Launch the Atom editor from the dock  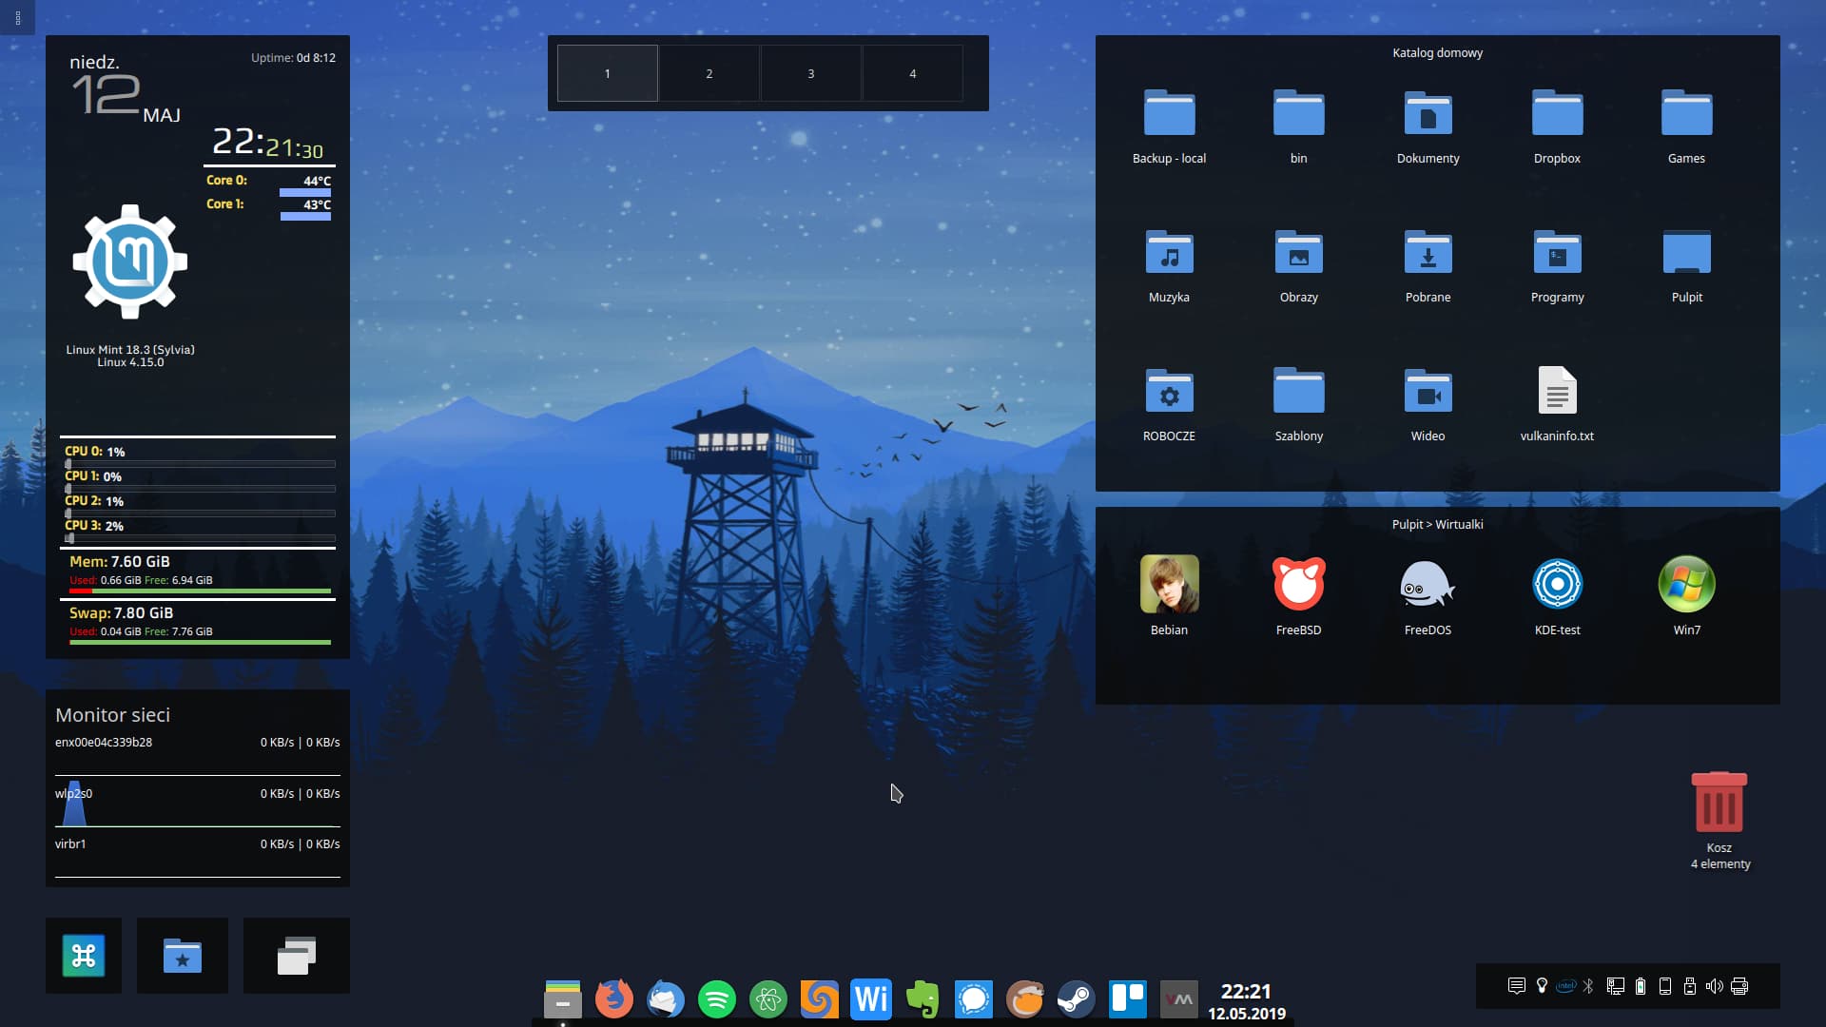[x=769, y=999]
